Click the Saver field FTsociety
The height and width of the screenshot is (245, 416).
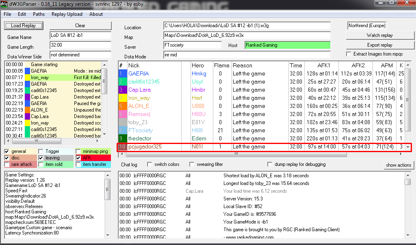pyautogui.click(x=193, y=45)
